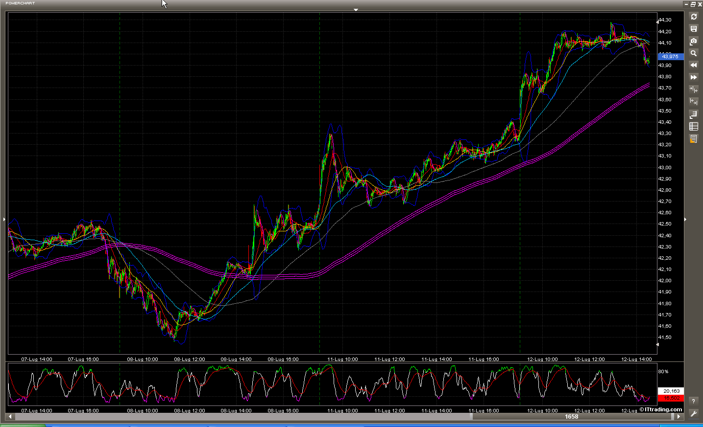703x427 pixels.
Task: Select the current price label 43,975
Action: (670, 57)
